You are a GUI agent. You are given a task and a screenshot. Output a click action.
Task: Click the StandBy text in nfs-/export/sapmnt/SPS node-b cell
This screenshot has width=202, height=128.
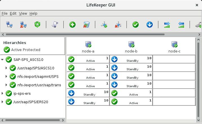click(132, 78)
